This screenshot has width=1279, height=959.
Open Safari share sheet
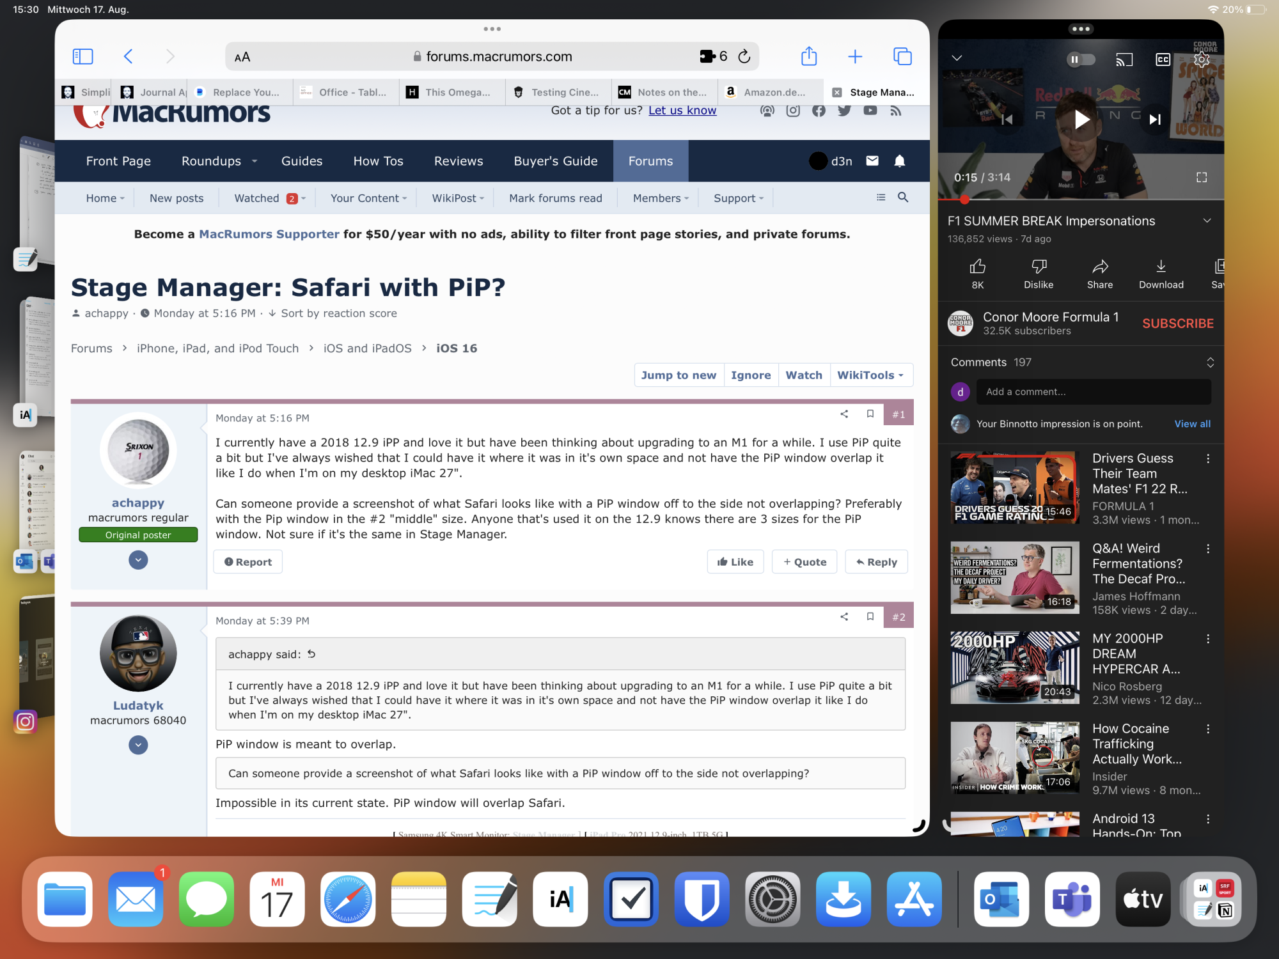(809, 56)
